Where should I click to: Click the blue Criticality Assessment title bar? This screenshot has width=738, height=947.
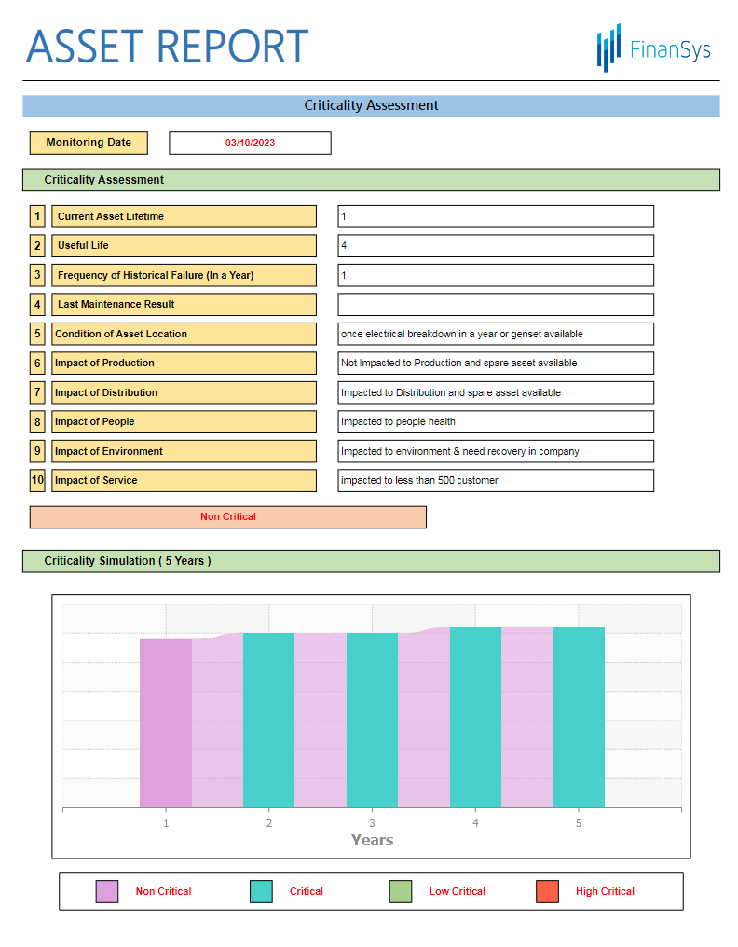coord(371,106)
